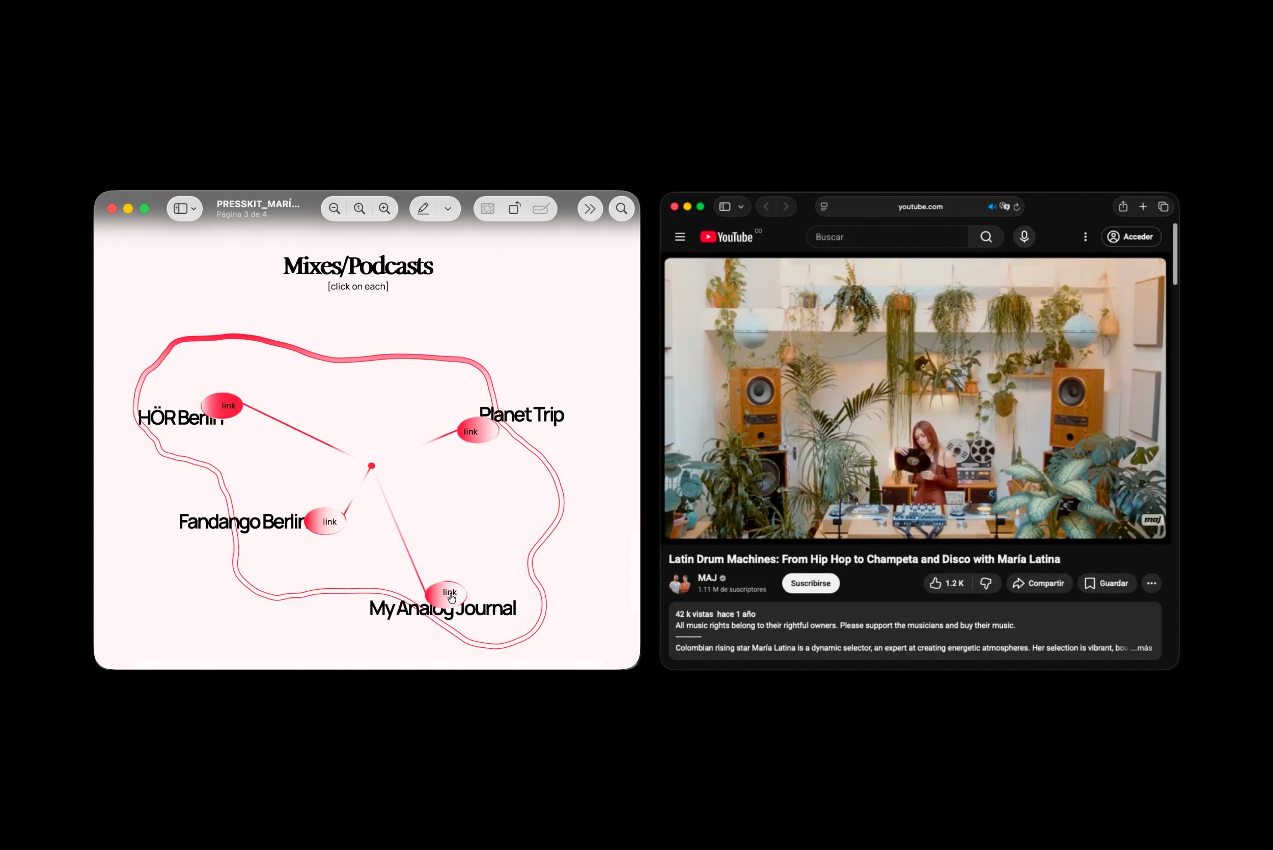Open video more actions ellipsis menu

[x=1151, y=583]
